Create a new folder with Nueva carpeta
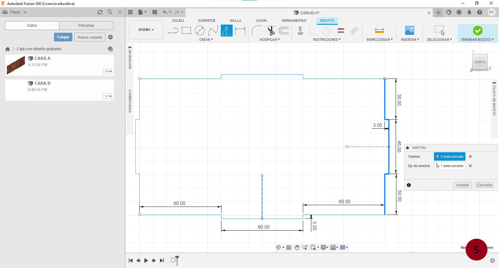This screenshot has height=268, width=499. 90,37
